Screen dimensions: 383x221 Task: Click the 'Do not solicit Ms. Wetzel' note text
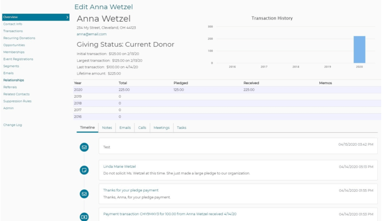pyautogui.click(x=177, y=173)
